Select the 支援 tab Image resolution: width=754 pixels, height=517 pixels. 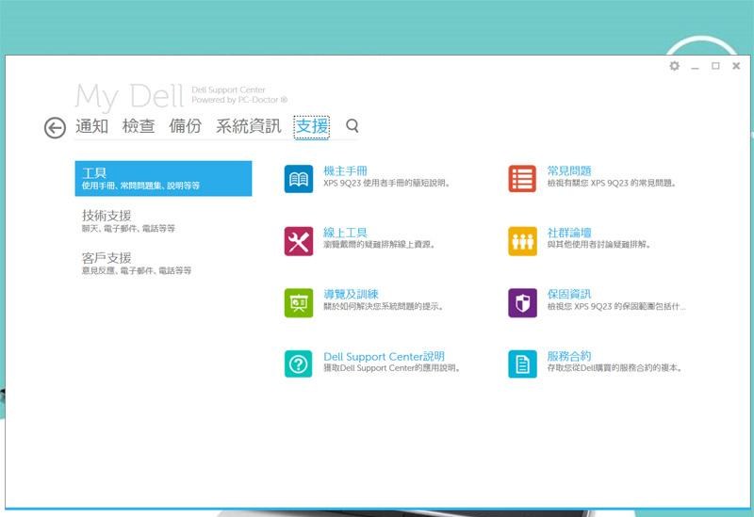tap(311, 126)
